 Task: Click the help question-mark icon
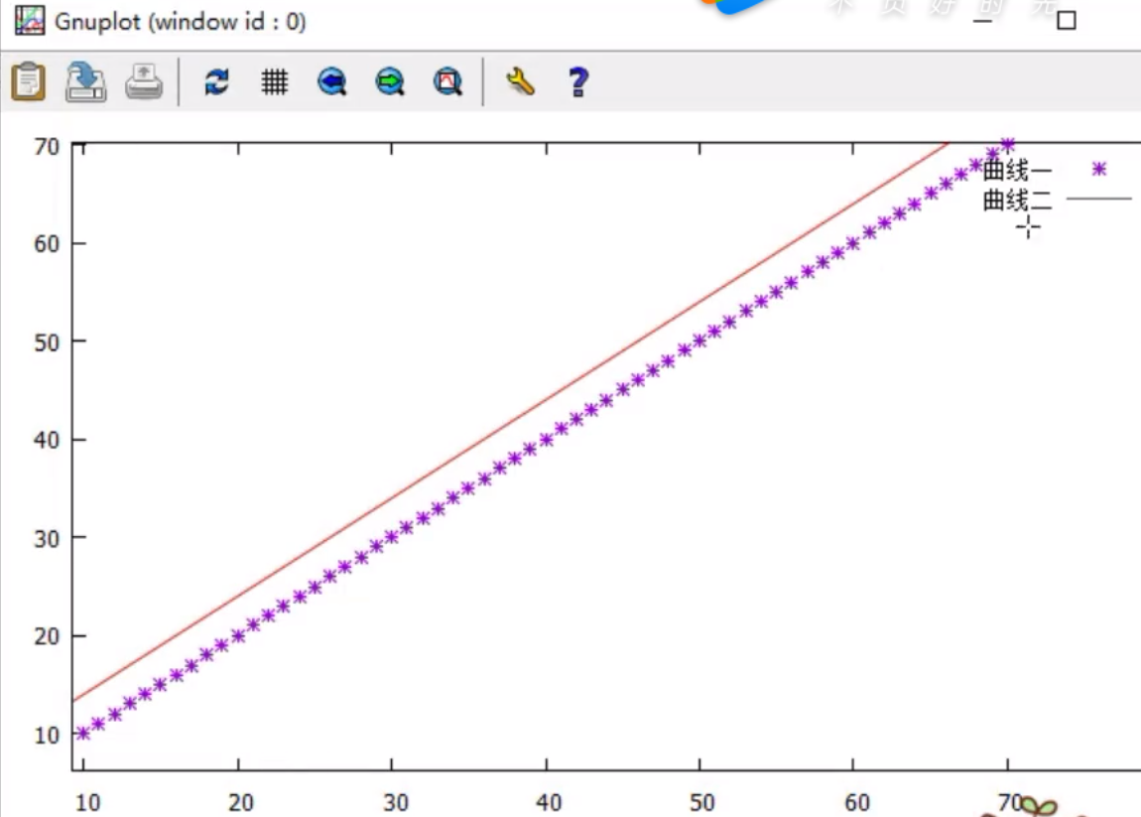pos(577,81)
